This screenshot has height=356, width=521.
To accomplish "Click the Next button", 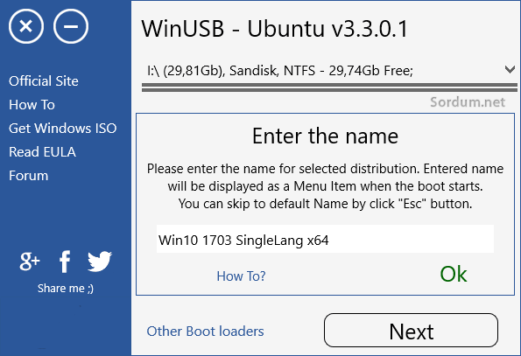I will pos(411,331).
